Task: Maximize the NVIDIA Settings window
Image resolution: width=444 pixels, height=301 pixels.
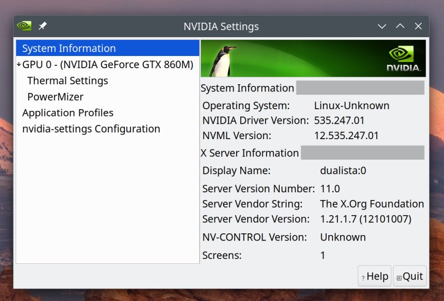Action: click(x=400, y=26)
